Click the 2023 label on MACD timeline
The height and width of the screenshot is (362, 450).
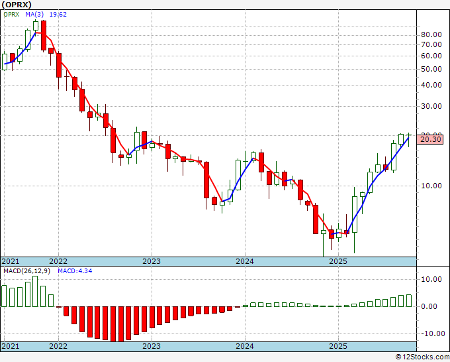coord(152,346)
